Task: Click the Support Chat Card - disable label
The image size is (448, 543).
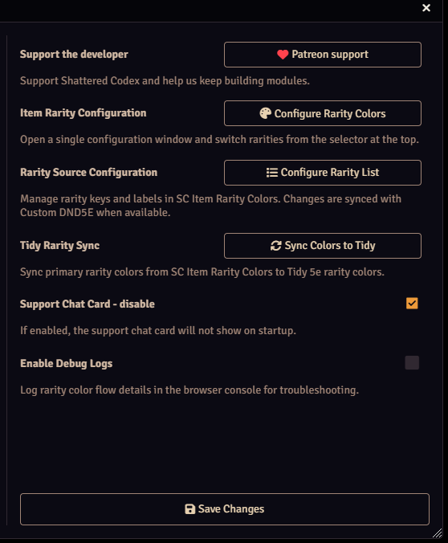Action: click(x=88, y=304)
